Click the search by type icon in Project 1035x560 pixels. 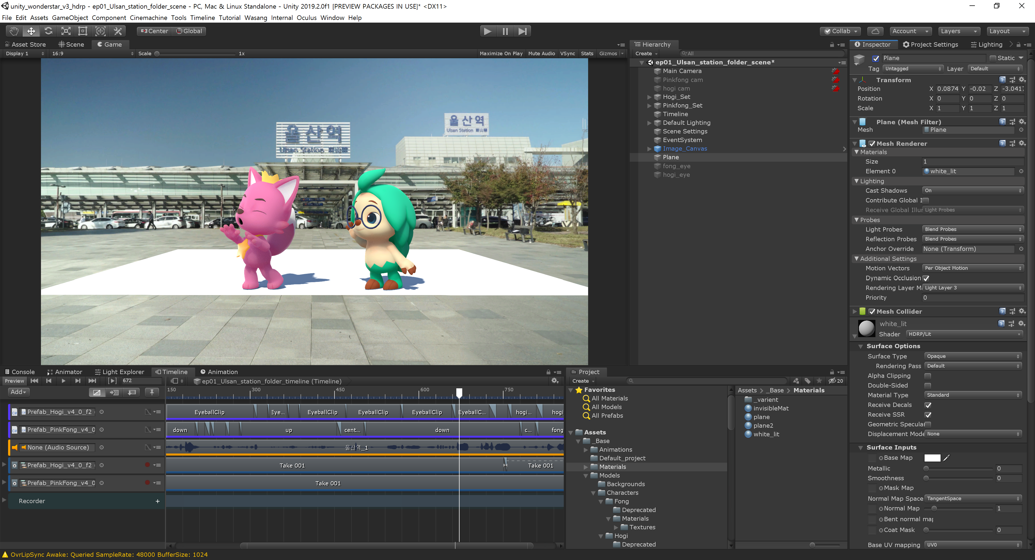point(796,381)
